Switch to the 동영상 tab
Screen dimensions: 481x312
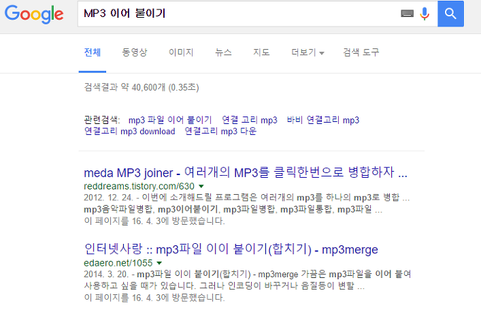tap(134, 52)
